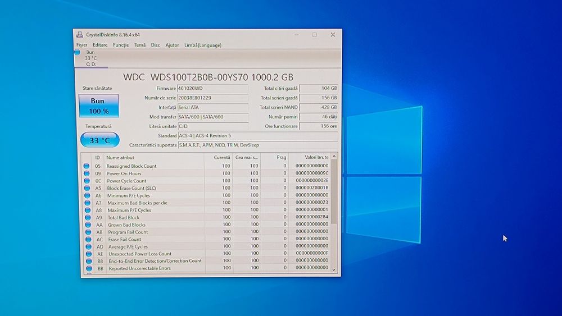562x316 pixels.
Task: Click the blue disk status circle in the tab
Action: (77, 52)
